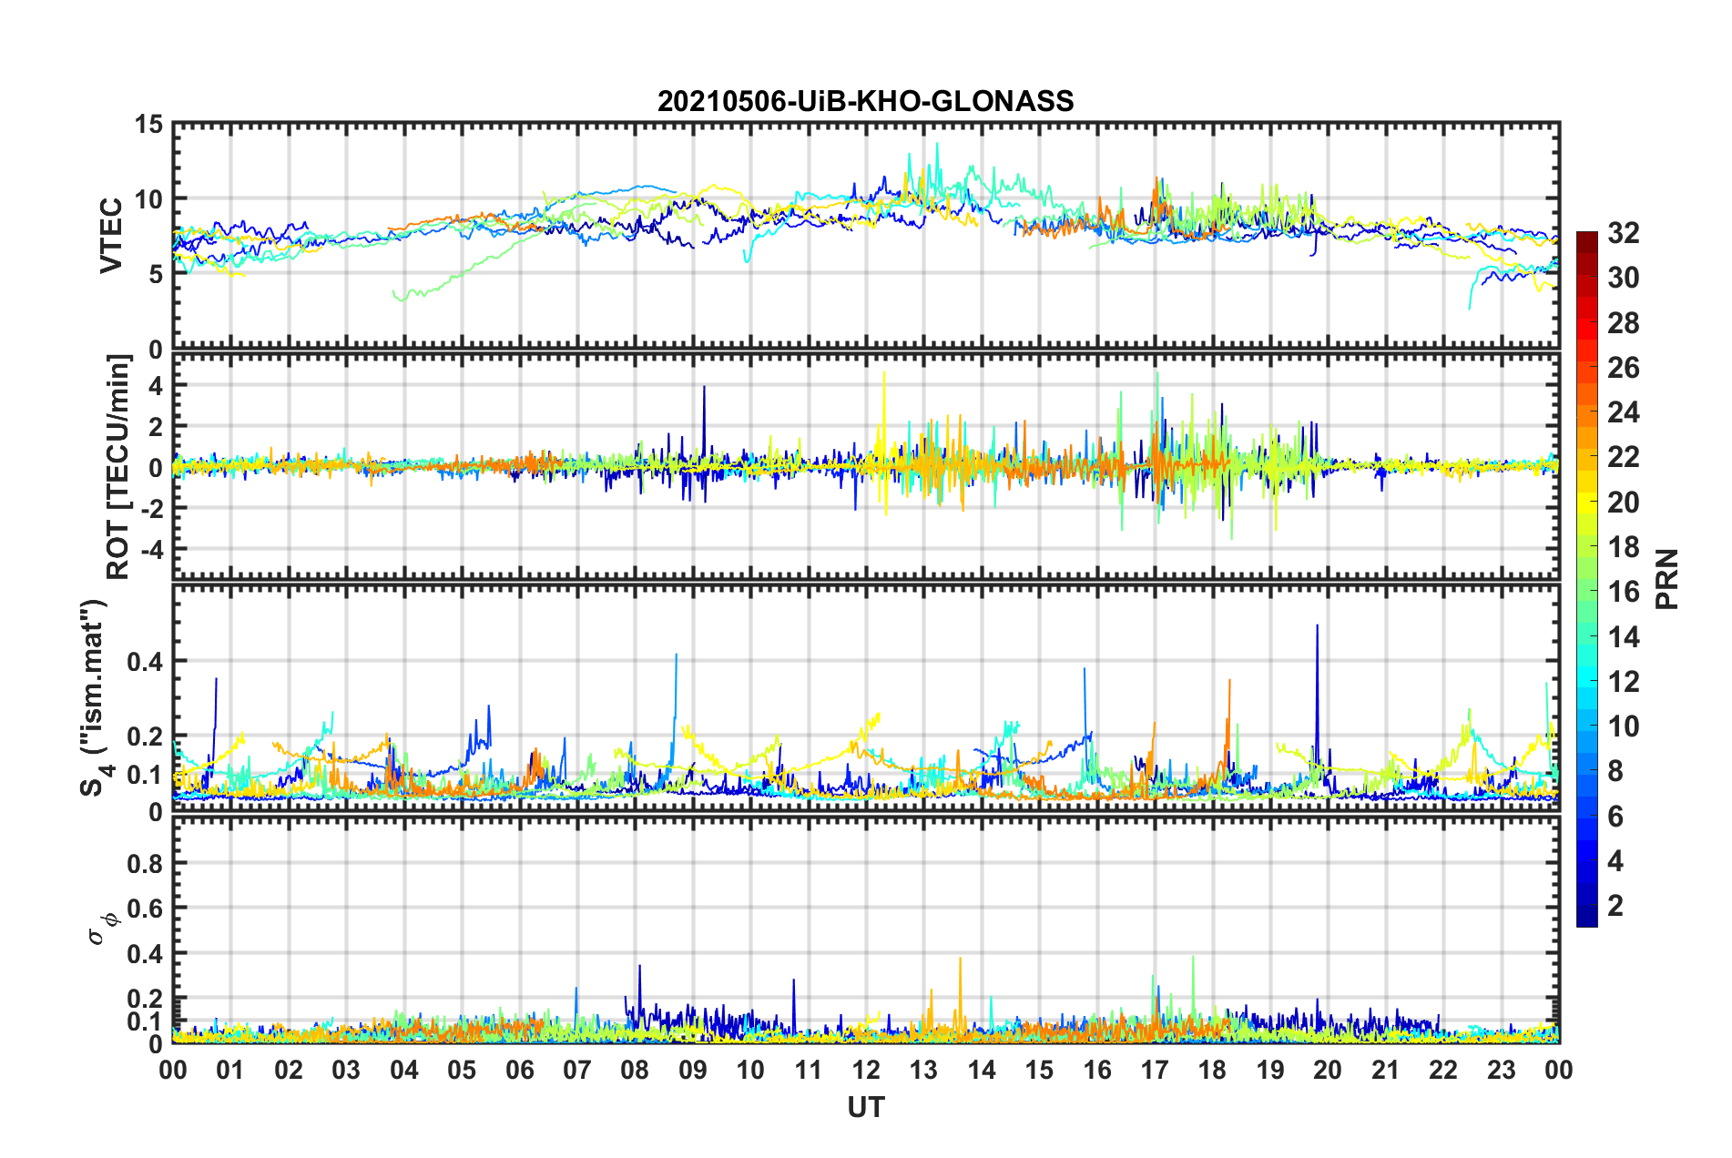Click x-axis tick label 23

1502,1070
